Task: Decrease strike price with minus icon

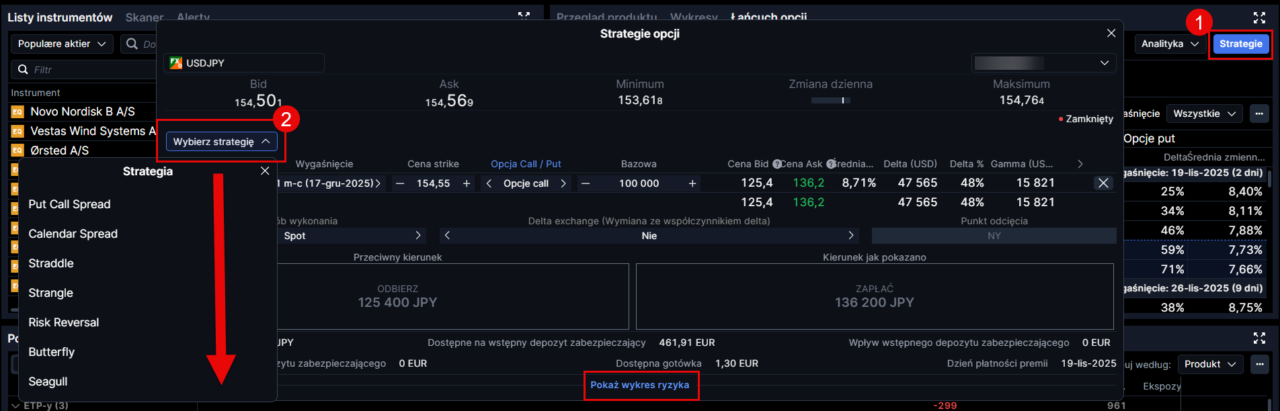Action: 400,183
